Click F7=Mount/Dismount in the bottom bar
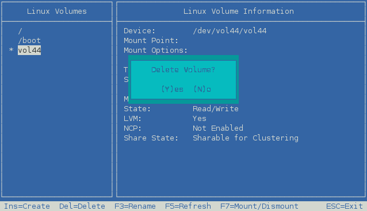367x211 pixels. coord(259,206)
